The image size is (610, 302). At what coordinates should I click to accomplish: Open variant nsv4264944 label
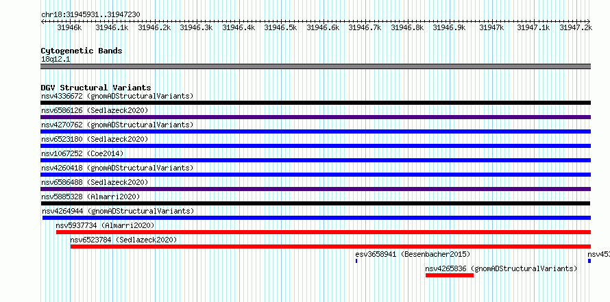pos(118,211)
